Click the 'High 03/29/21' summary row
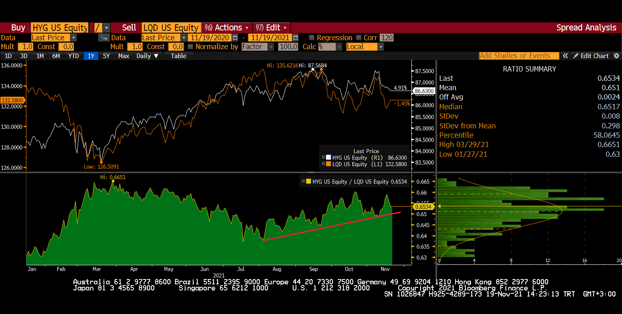This screenshot has height=314, width=622. coord(529,145)
